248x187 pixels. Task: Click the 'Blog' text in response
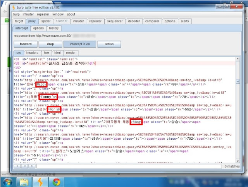[136, 122]
